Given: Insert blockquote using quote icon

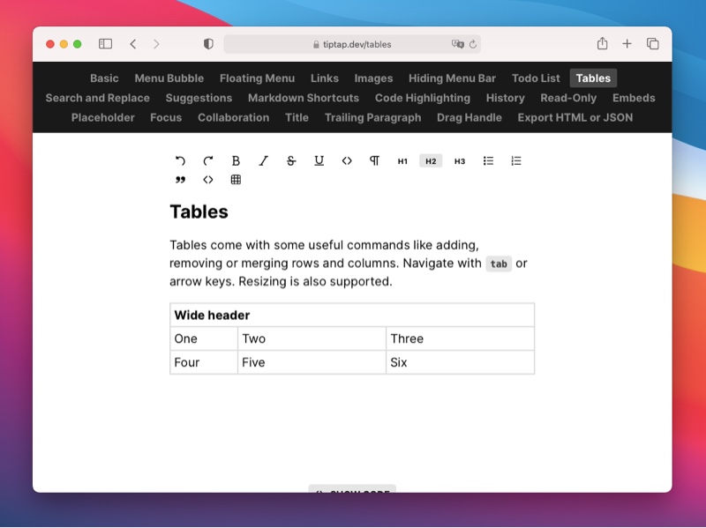Looking at the screenshot, I should point(180,180).
